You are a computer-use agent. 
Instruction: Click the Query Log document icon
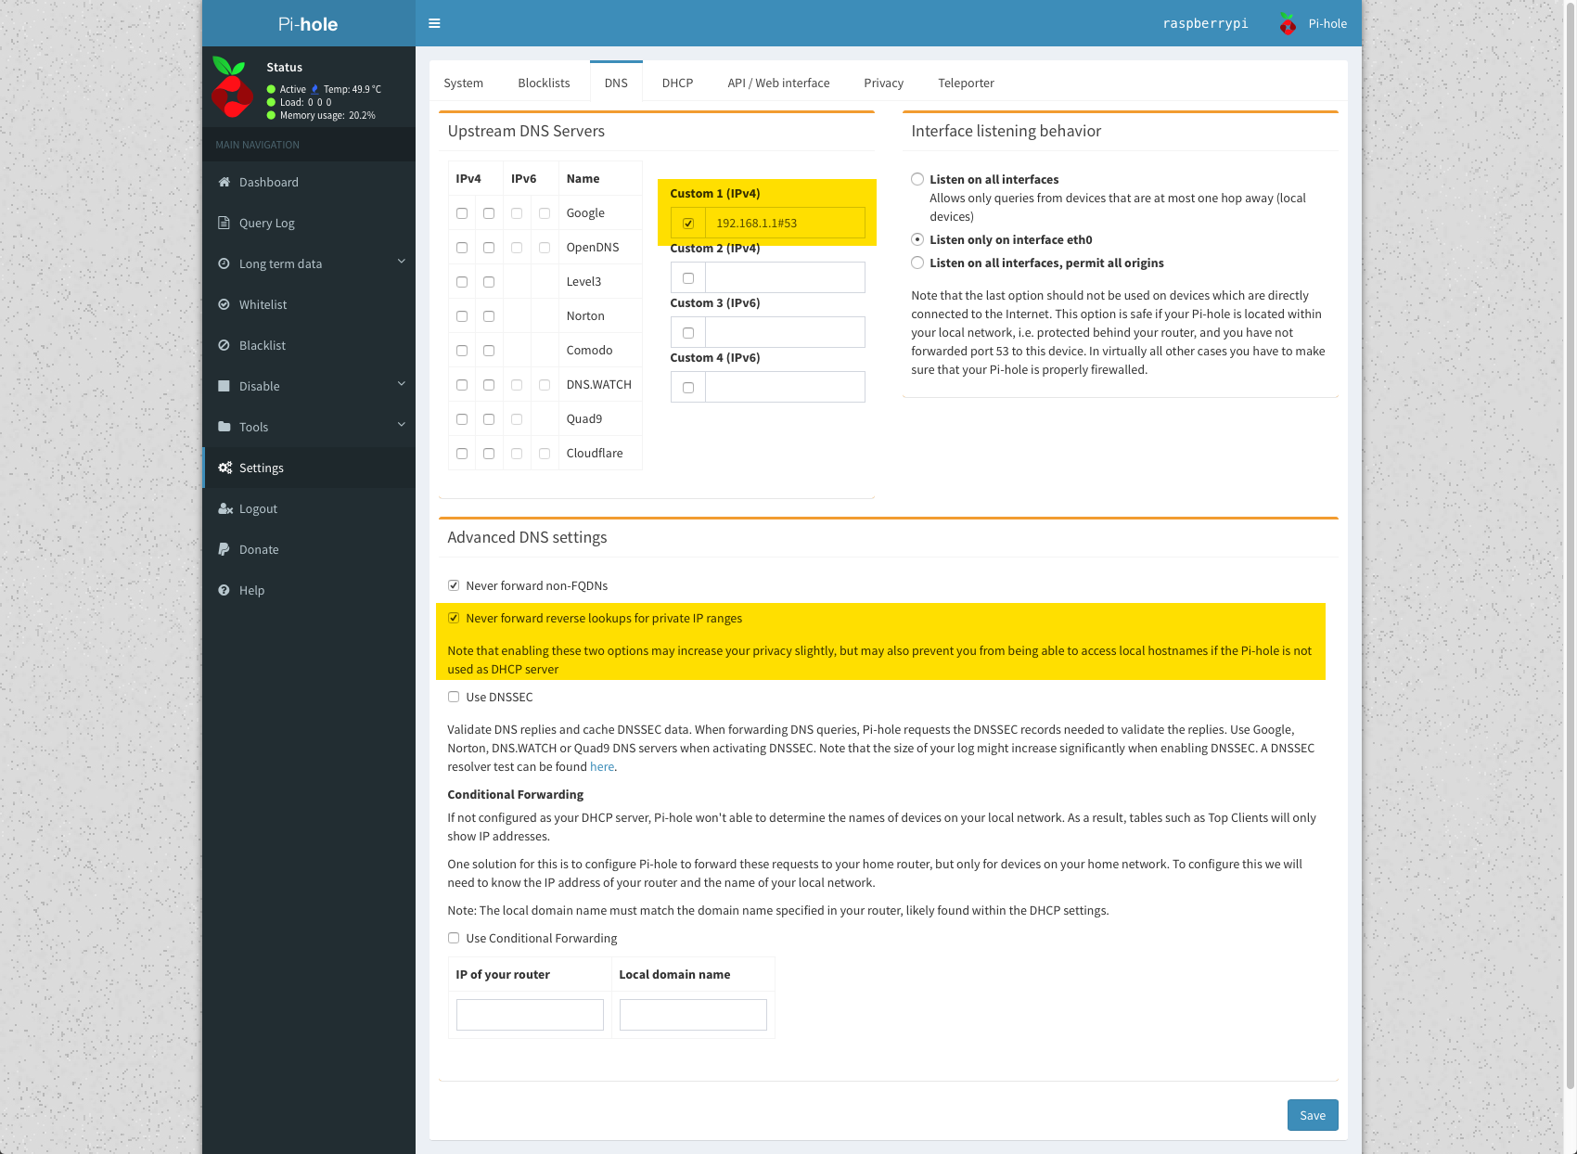click(224, 223)
